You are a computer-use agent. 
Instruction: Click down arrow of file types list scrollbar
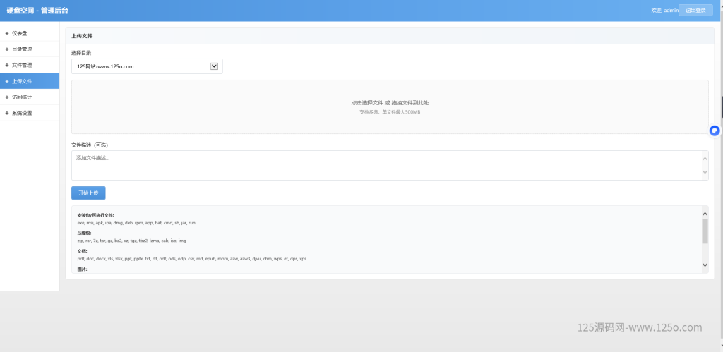(704, 265)
